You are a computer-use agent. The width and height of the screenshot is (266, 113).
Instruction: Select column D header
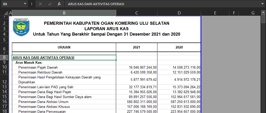179,13
